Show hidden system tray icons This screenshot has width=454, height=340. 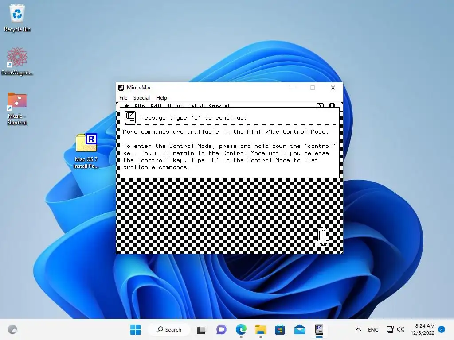(358, 329)
